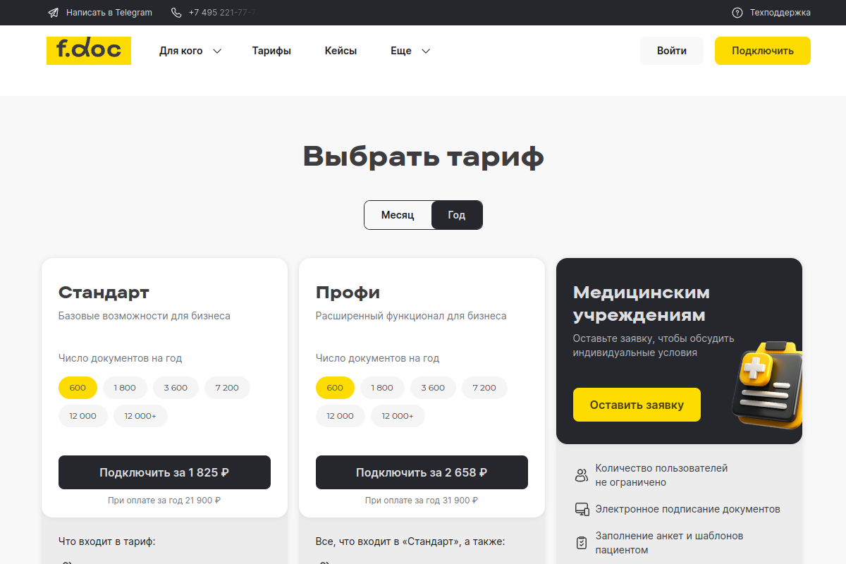The height and width of the screenshot is (564, 846).
Task: Select 12 000+ documents in Стандарт plan
Action: tap(140, 416)
